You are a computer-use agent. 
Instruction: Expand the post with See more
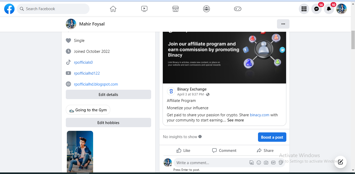click(x=236, y=120)
